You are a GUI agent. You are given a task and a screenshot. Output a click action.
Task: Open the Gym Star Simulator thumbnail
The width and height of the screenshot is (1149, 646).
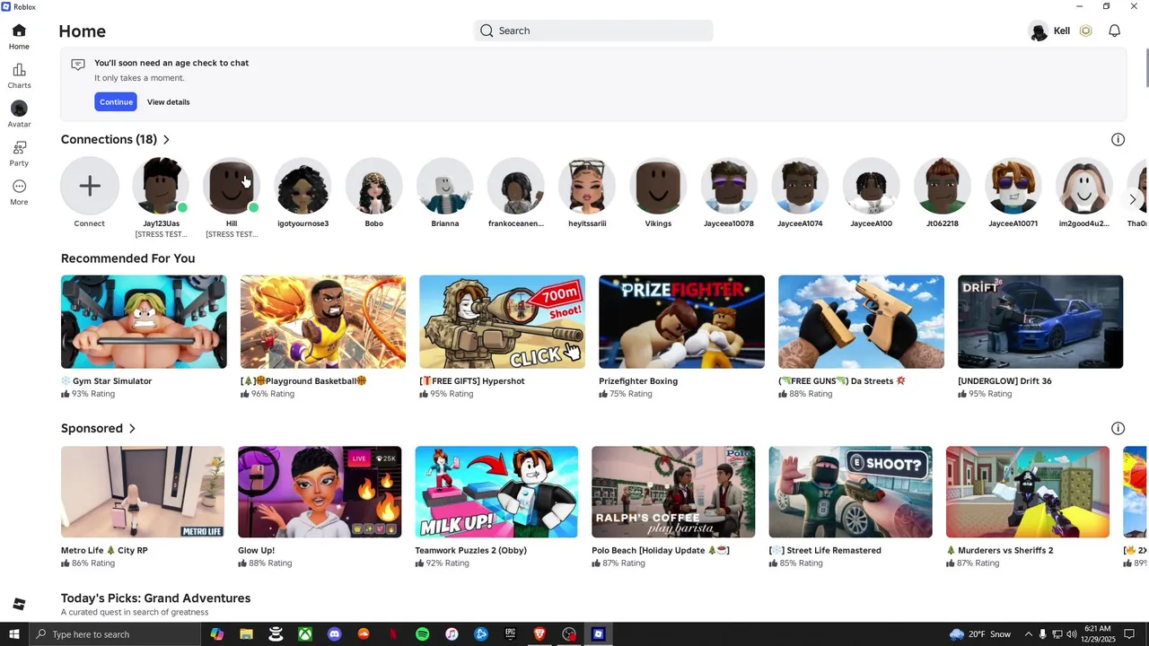point(144,321)
